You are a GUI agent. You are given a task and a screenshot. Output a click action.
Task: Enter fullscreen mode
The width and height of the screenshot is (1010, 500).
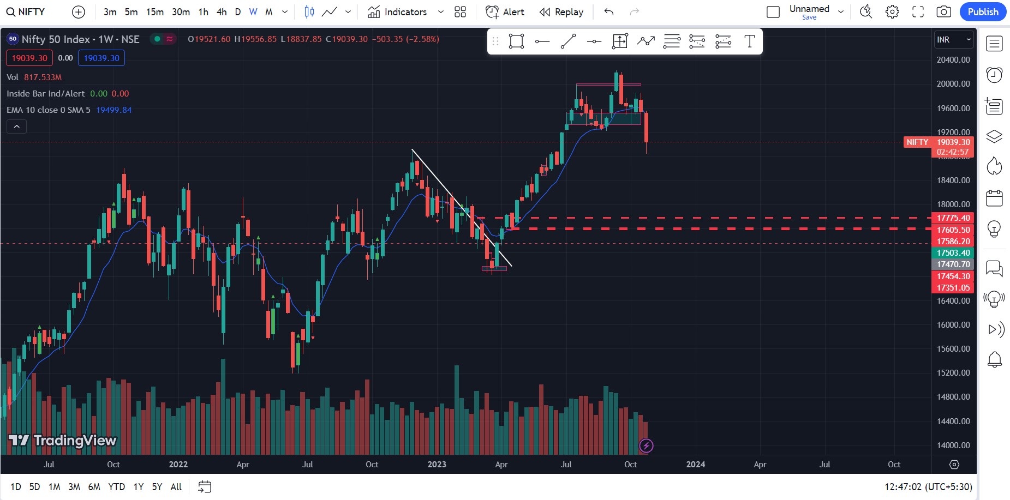(x=918, y=12)
